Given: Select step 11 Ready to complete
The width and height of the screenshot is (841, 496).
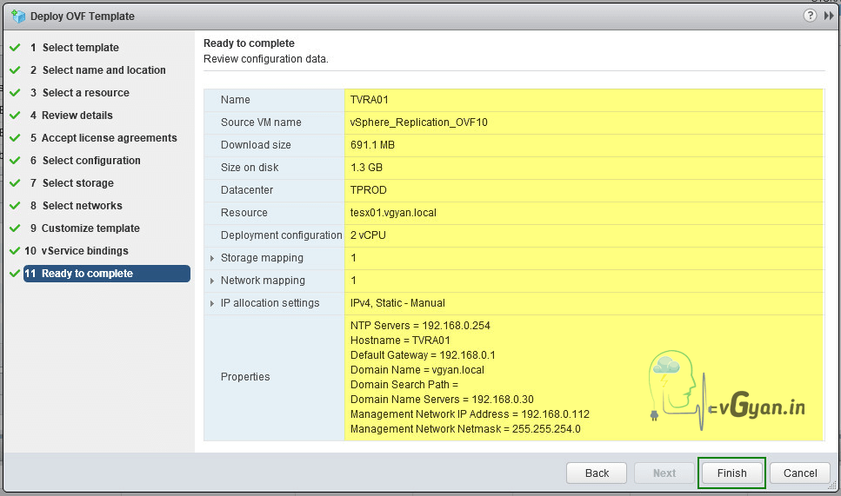Looking at the screenshot, I should 107,273.
